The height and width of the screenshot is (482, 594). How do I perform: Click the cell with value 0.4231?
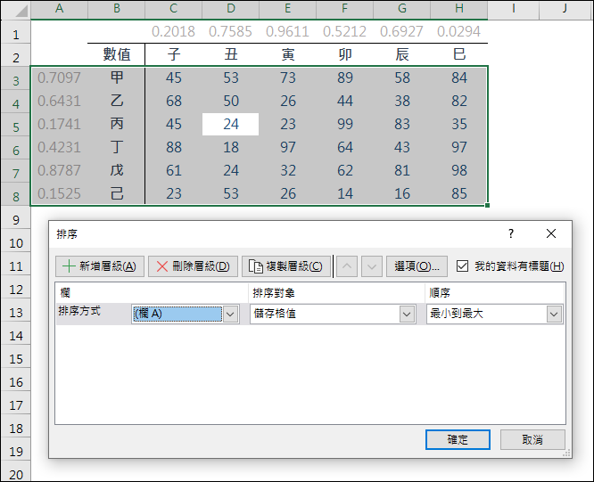[x=60, y=147]
